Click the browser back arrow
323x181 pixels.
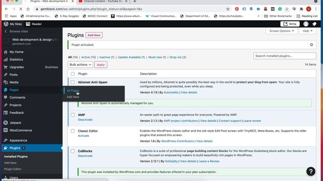pos(7,9)
